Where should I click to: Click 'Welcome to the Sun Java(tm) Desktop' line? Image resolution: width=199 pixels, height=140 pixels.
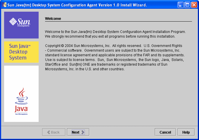click(x=115, y=32)
